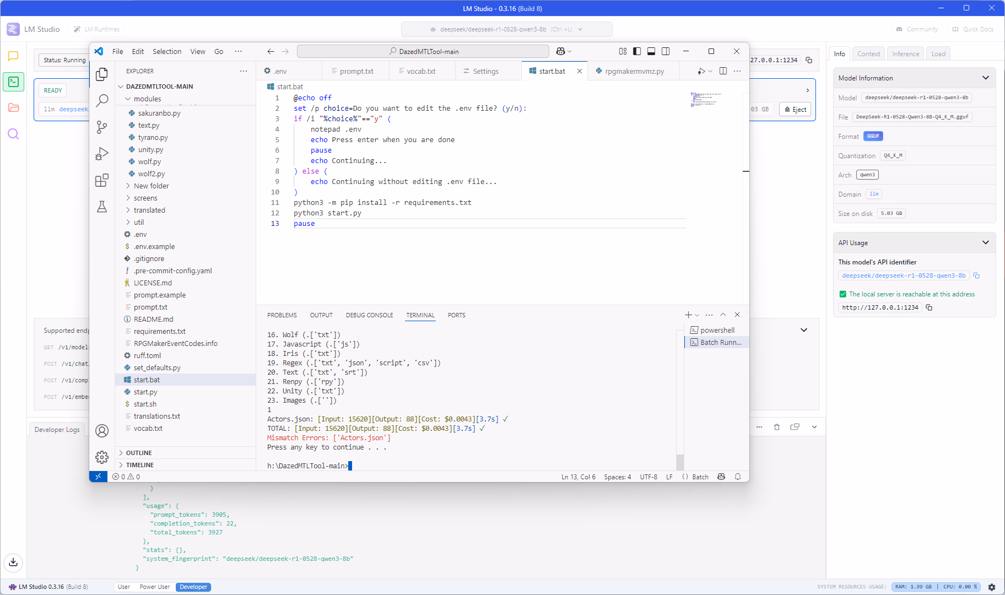Open LM Studio Developer sidebar icon
This screenshot has height=595, width=1005.
click(13, 82)
